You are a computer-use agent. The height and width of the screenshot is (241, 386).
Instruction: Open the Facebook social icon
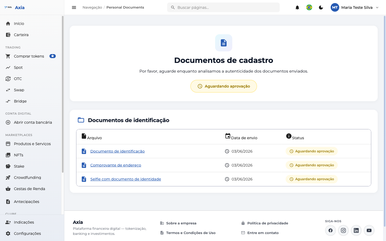coord(331,230)
